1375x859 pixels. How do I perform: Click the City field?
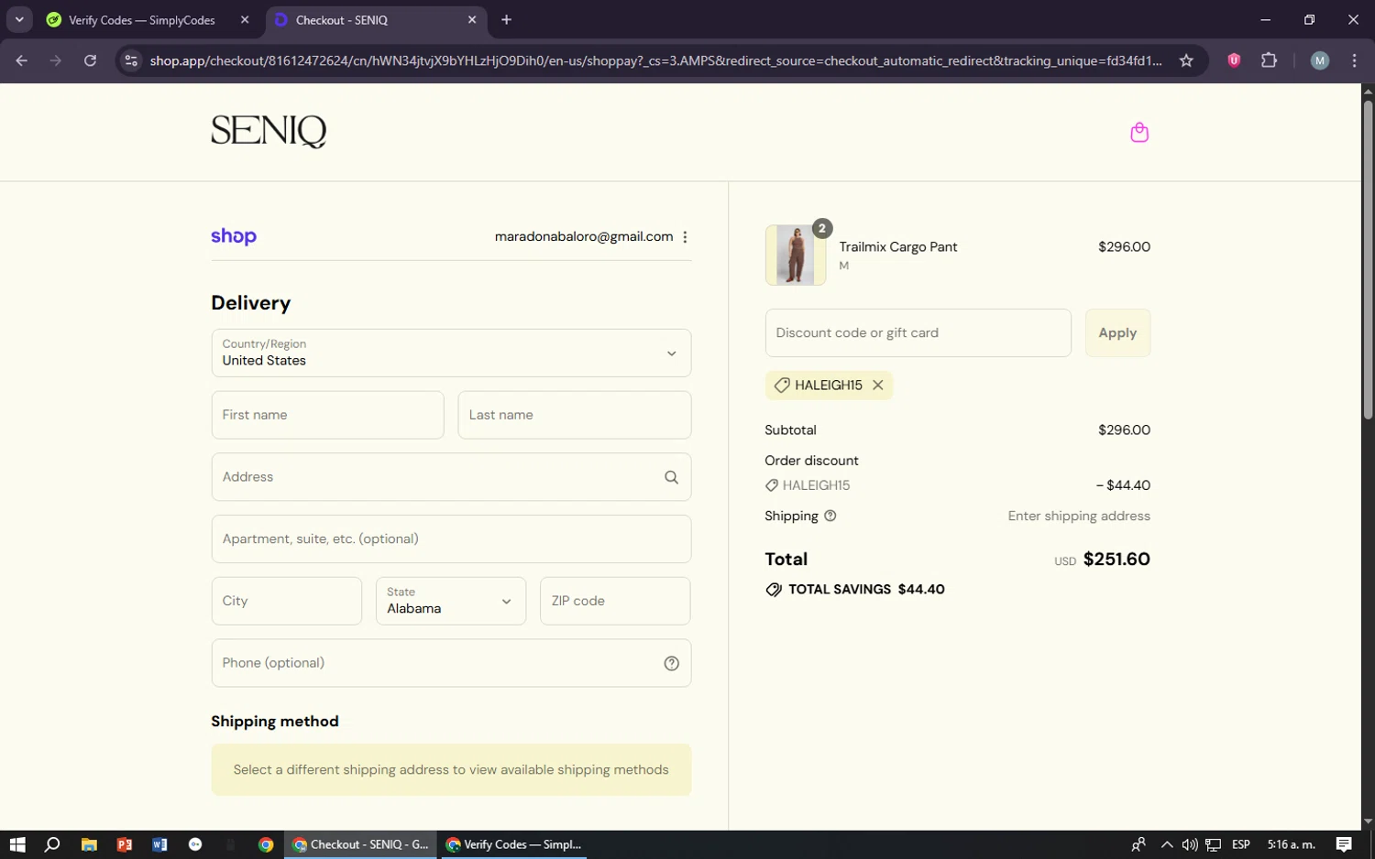pyautogui.click(x=286, y=601)
